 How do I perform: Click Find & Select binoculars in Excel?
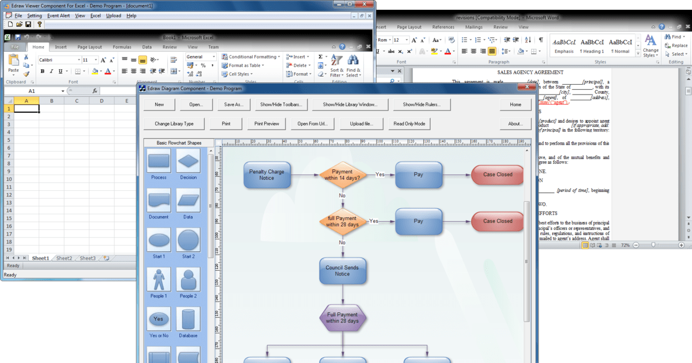[x=353, y=66]
